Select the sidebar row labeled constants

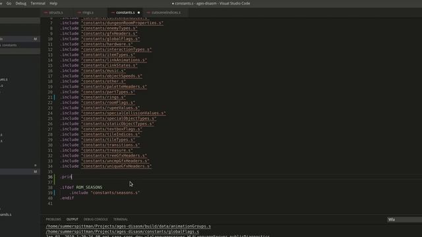(x=20, y=45)
